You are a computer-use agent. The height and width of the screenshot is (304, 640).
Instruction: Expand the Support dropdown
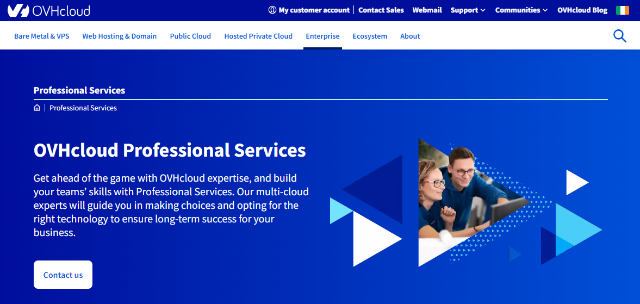tap(468, 10)
